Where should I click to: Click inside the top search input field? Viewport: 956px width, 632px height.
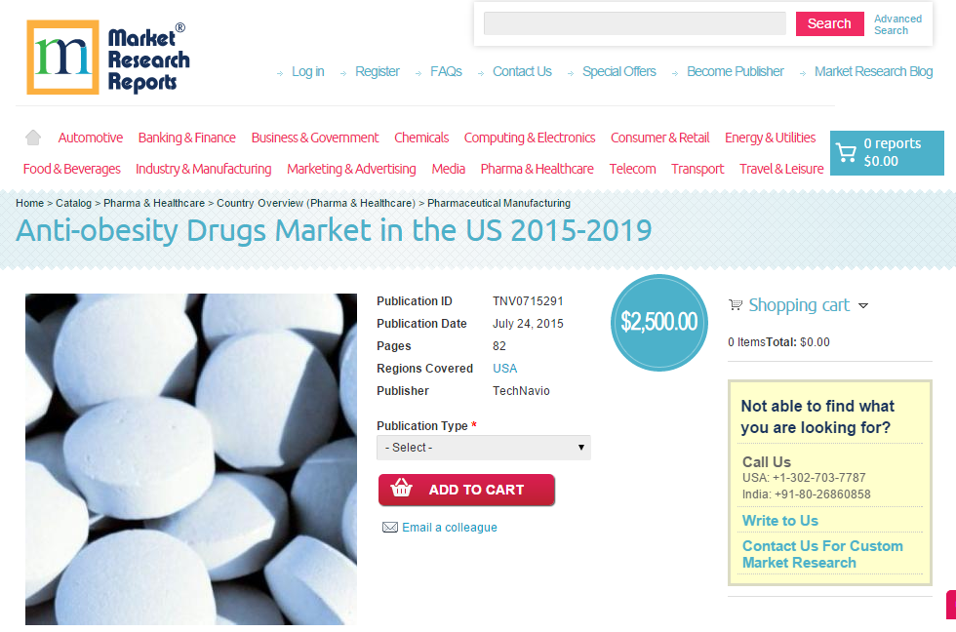click(x=634, y=22)
